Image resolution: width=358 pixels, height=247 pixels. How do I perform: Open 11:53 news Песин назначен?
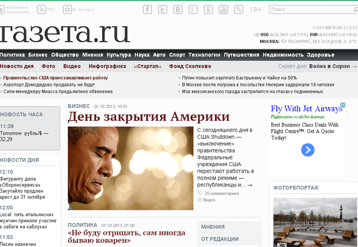pyautogui.click(x=18, y=244)
